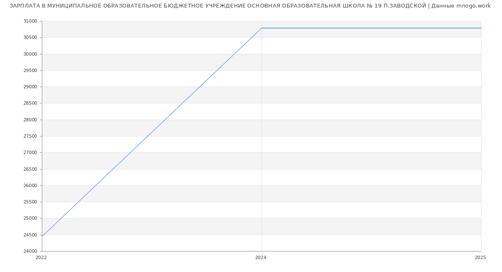502x272 pixels.
Task: Click the 25500 y-axis label
Action: click(x=30, y=202)
